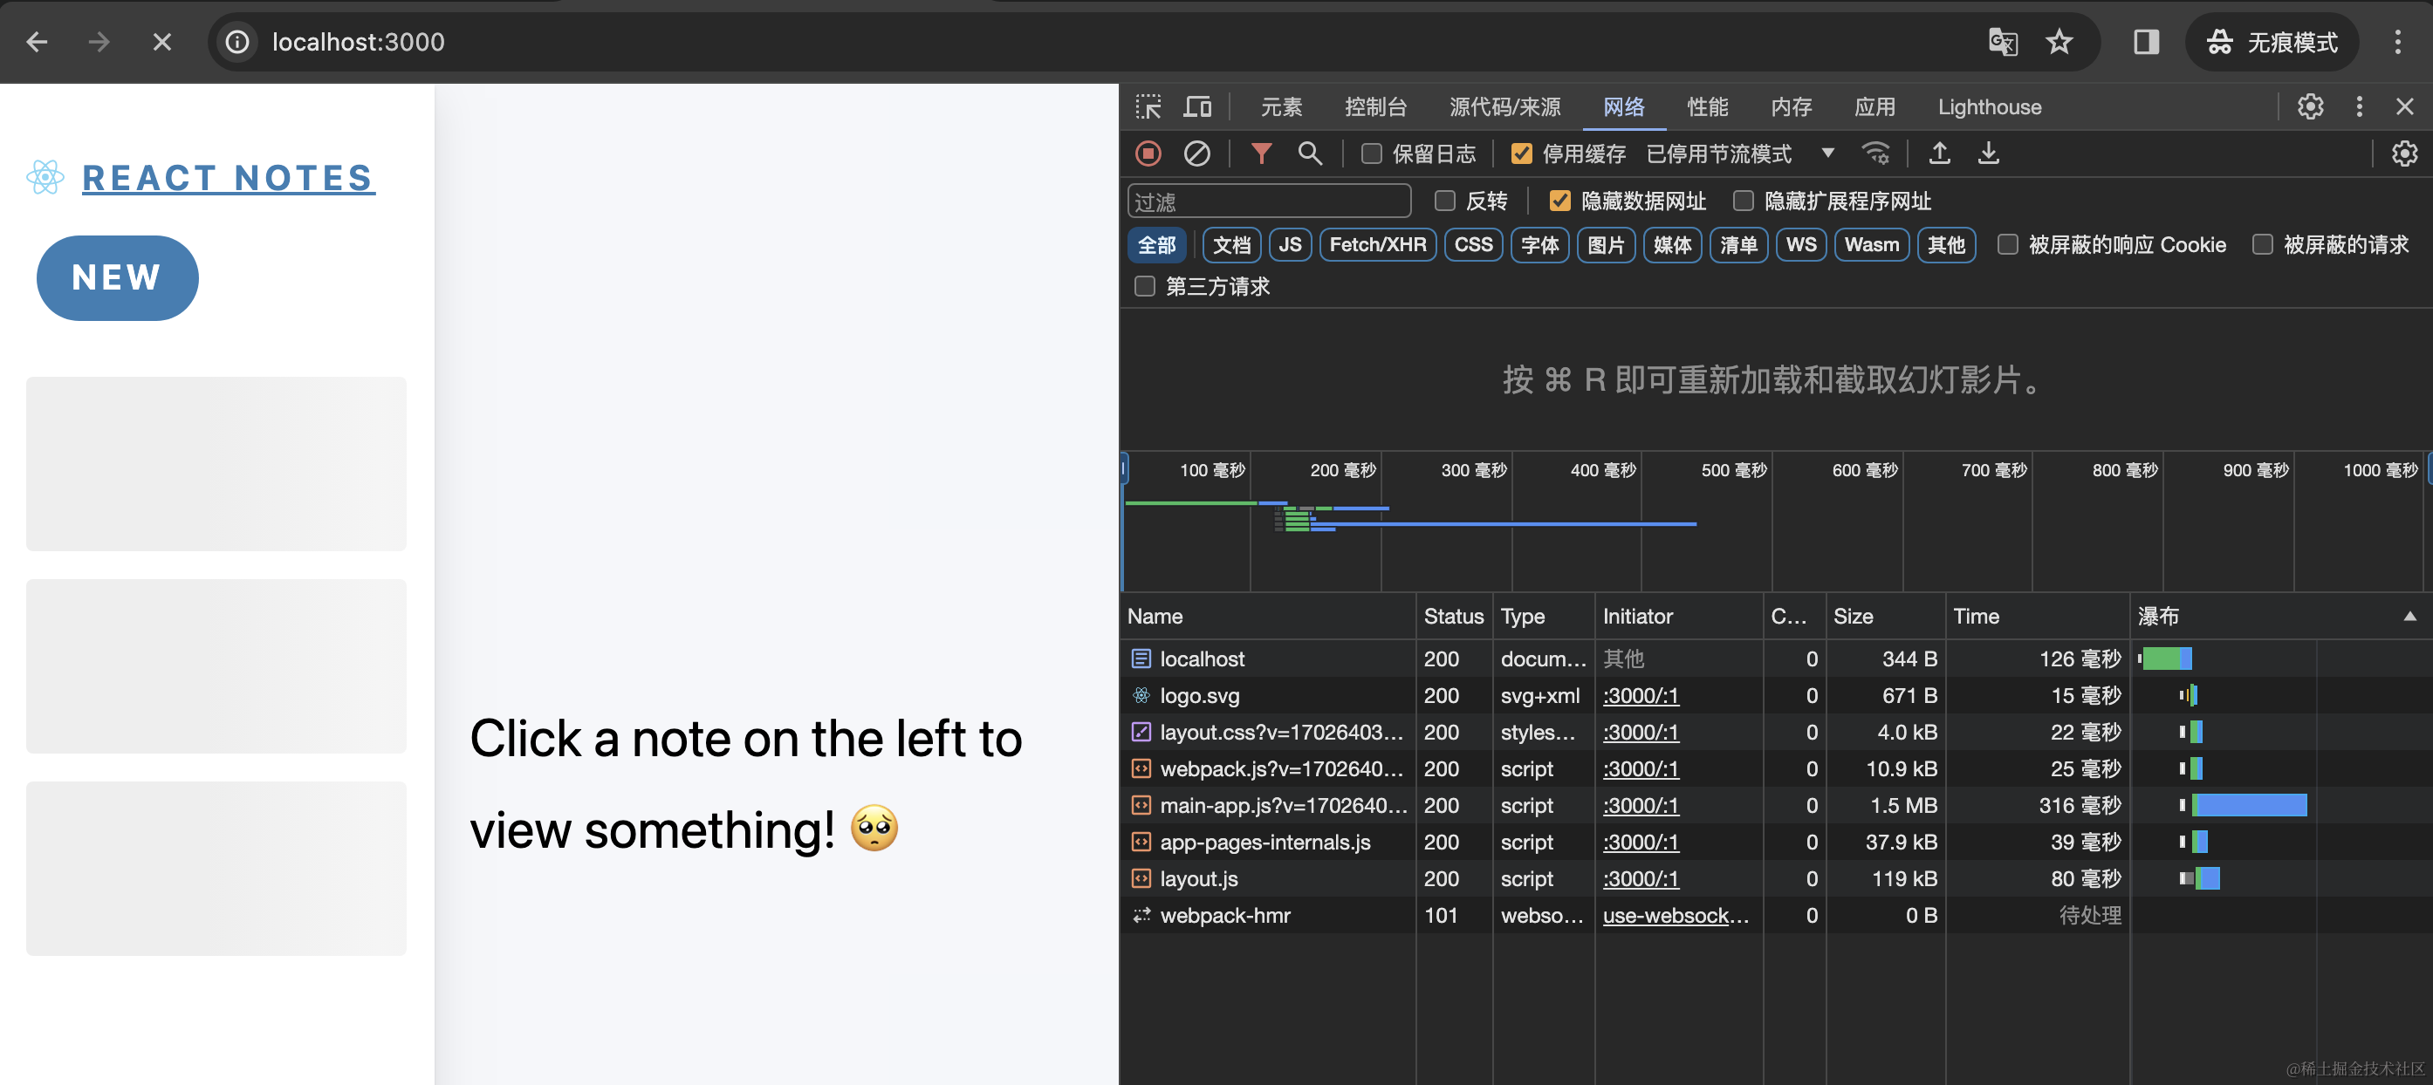Screen dimensions: 2433x1085
Task: Open the network search magnifier
Action: click(x=1310, y=153)
